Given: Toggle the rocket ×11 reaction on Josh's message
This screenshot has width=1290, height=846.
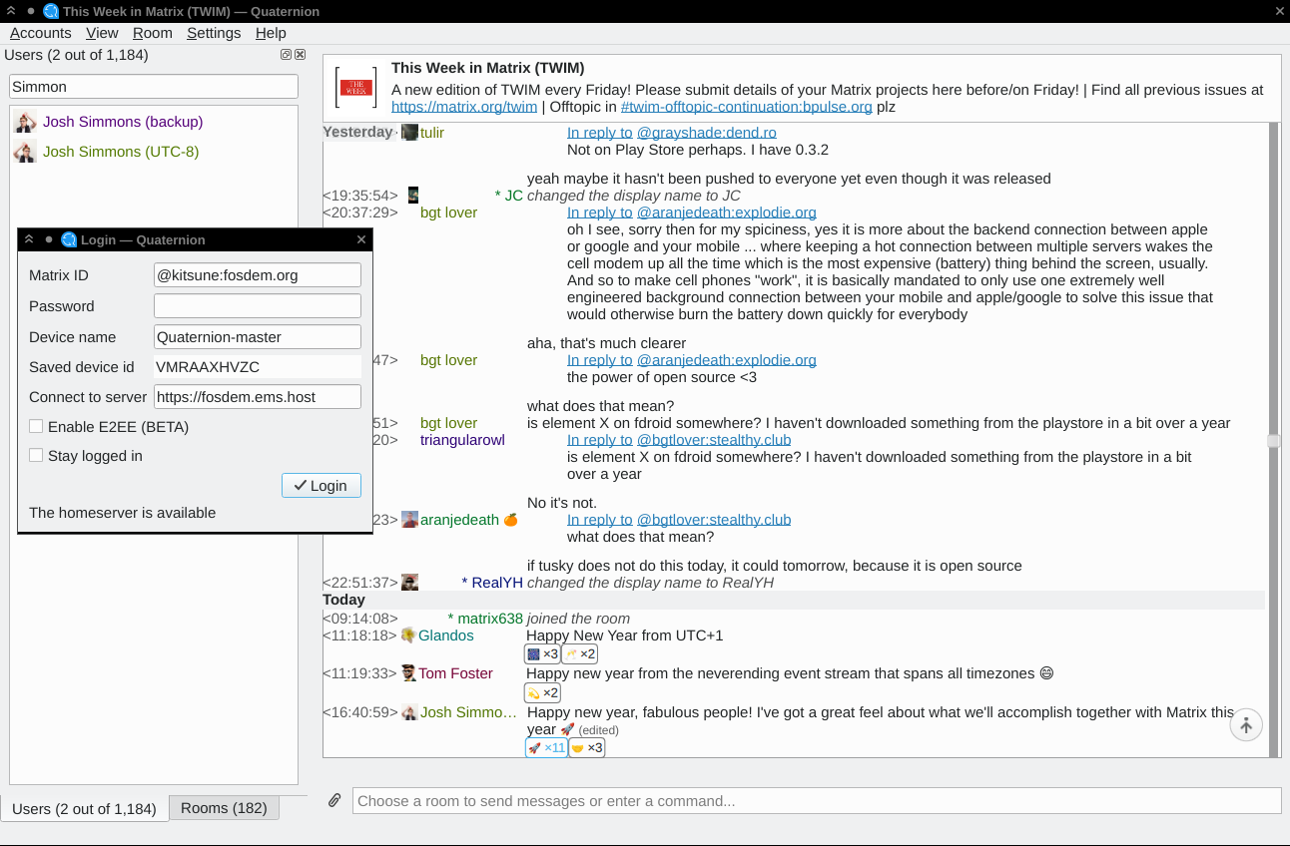Looking at the screenshot, I should (545, 746).
